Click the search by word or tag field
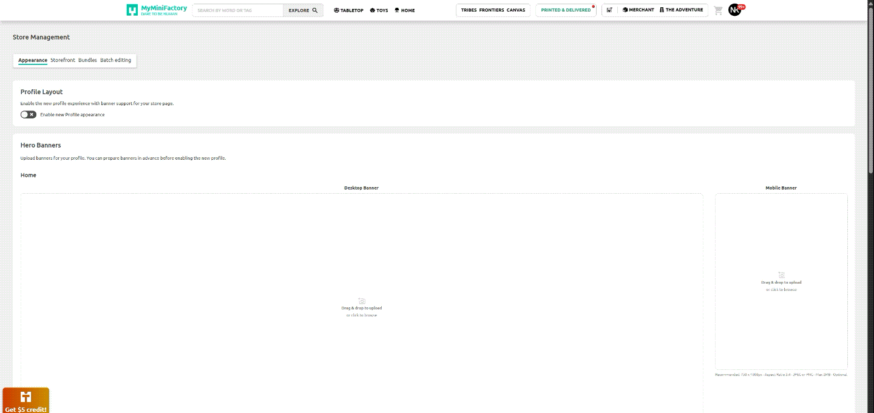This screenshot has width=874, height=413. point(237,10)
